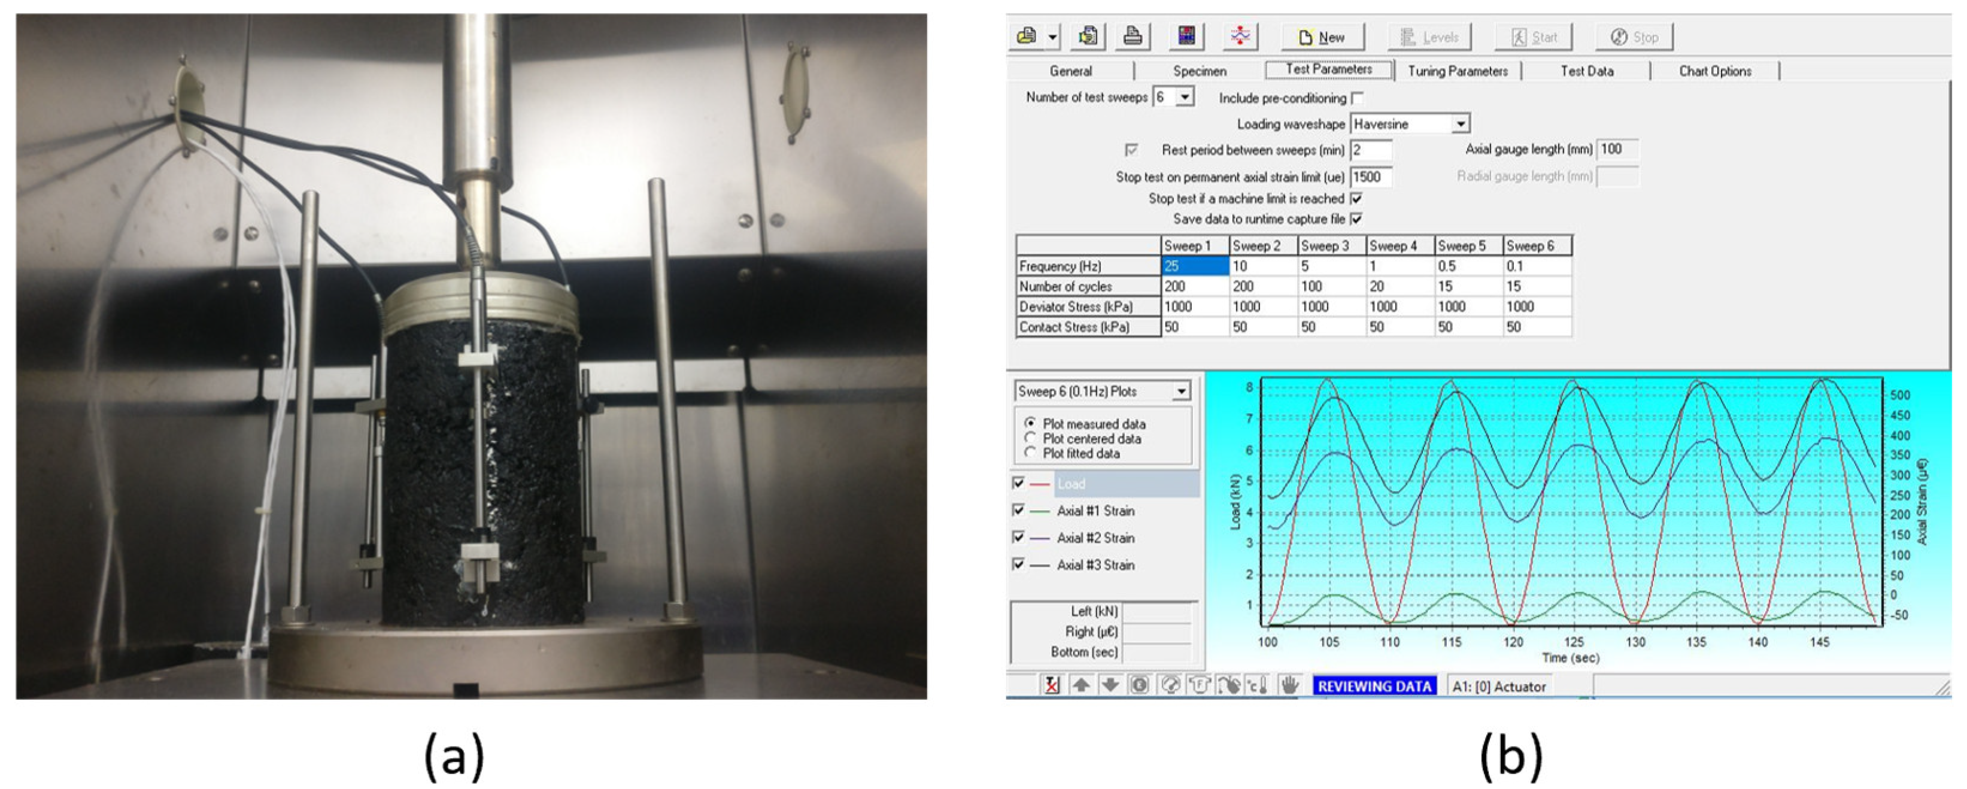Click the actuator down arrow icon
The height and width of the screenshot is (789, 1967).
[x=1109, y=685]
